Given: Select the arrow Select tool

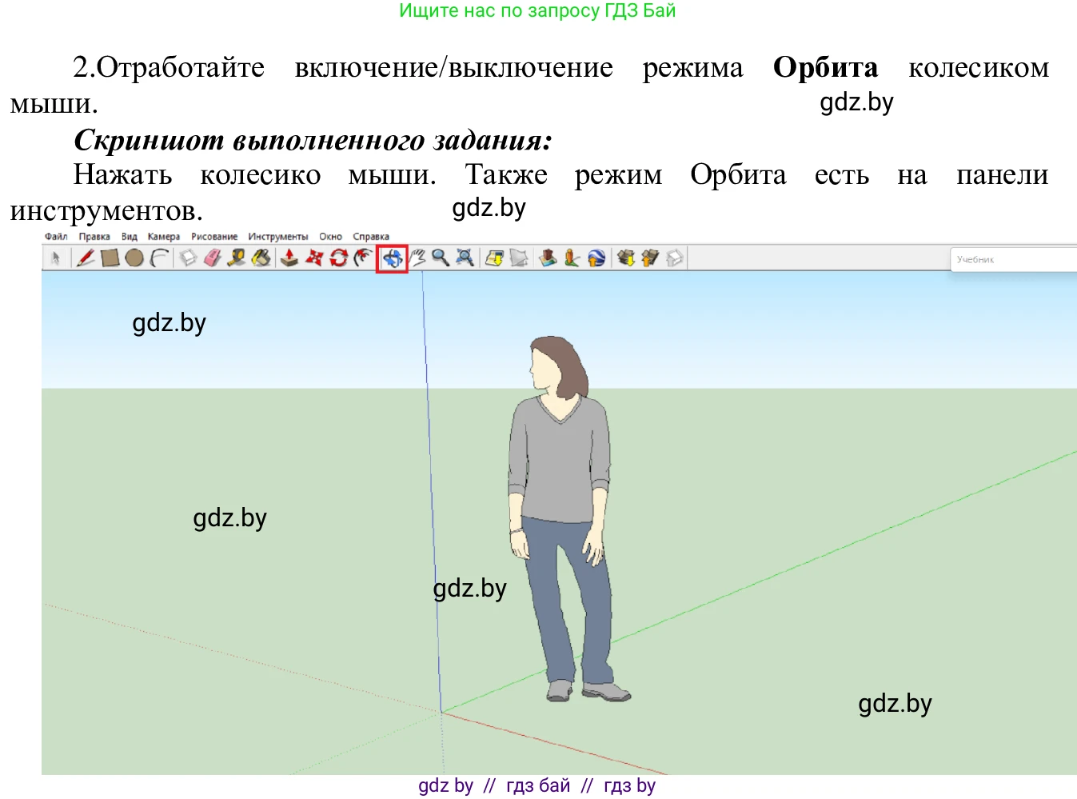Looking at the screenshot, I should [x=55, y=258].
